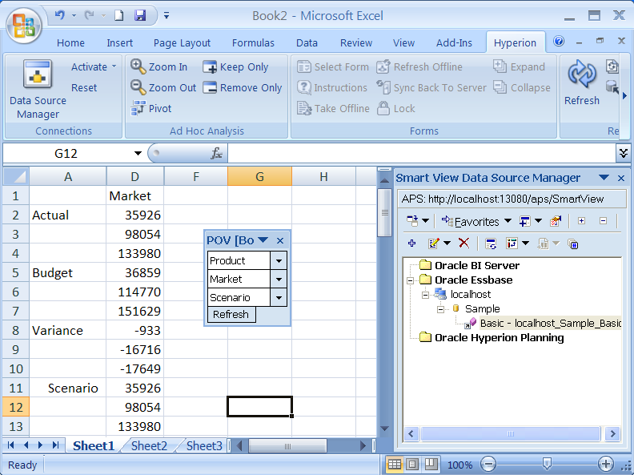The height and width of the screenshot is (475, 634).
Task: Select the Pivot tool
Action: [x=139, y=109]
